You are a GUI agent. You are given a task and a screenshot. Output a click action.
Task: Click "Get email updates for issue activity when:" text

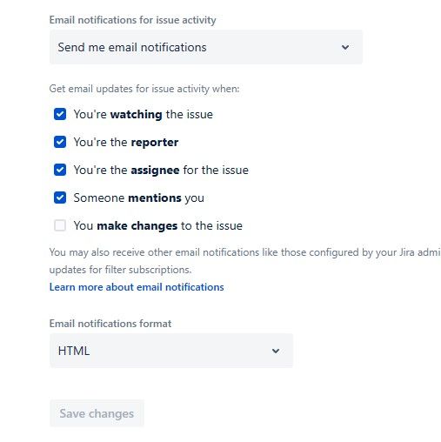[144, 89]
